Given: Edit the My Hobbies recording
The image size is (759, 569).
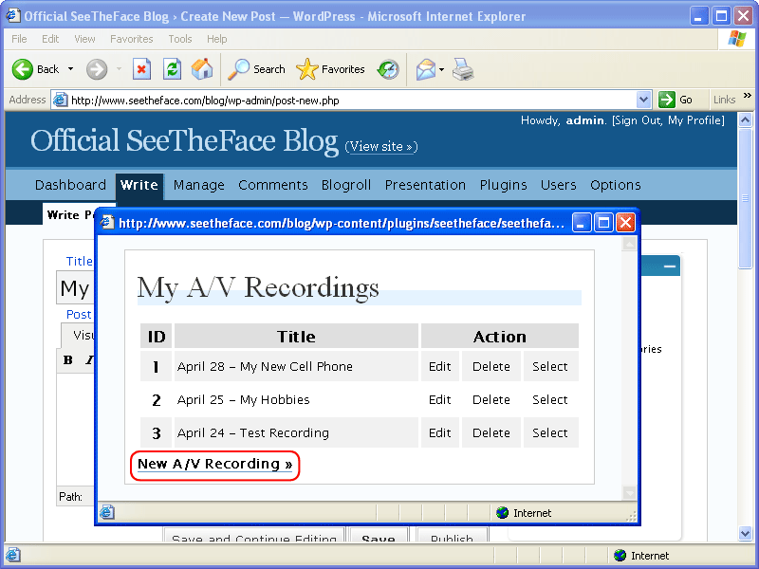Looking at the screenshot, I should point(439,399).
